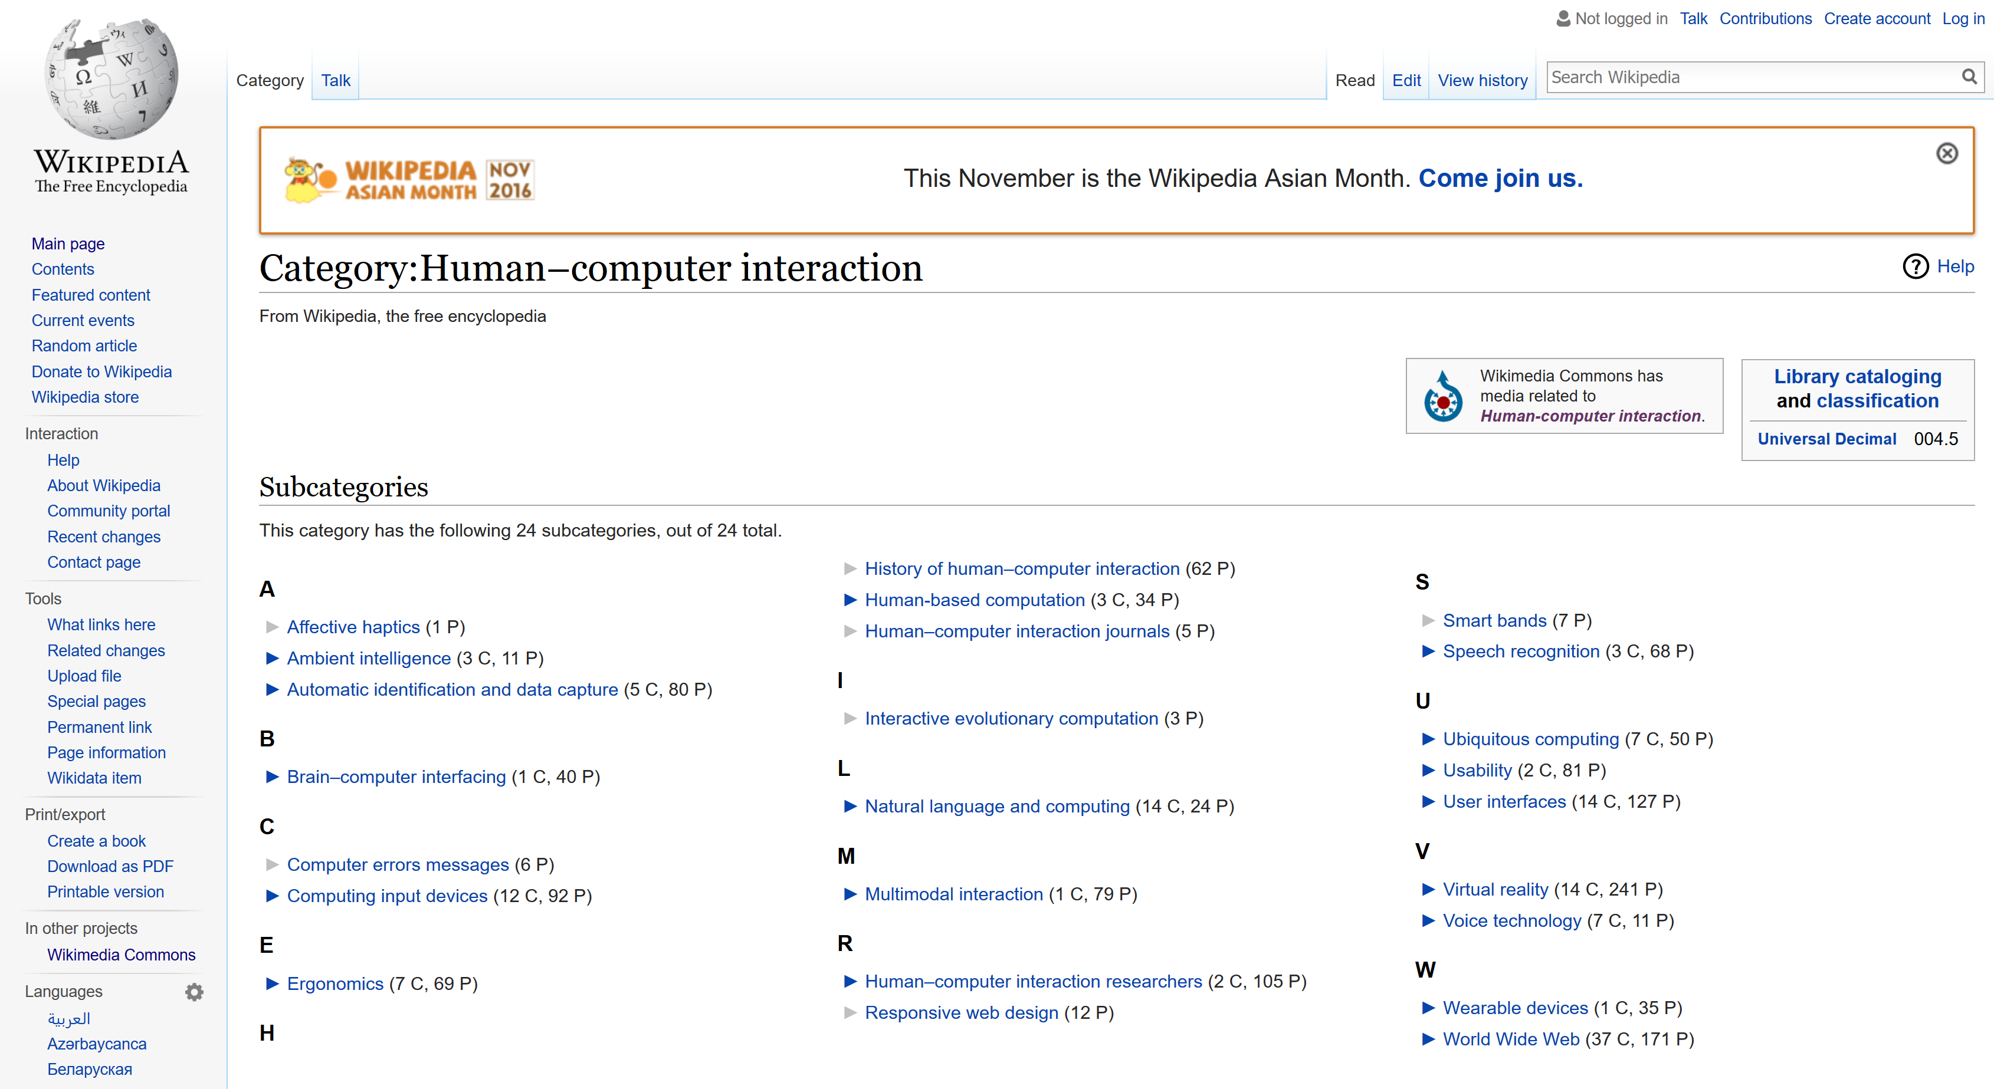Open Interactive evolutionary computation category
This screenshot has width=1994, height=1089.
[x=1011, y=719]
